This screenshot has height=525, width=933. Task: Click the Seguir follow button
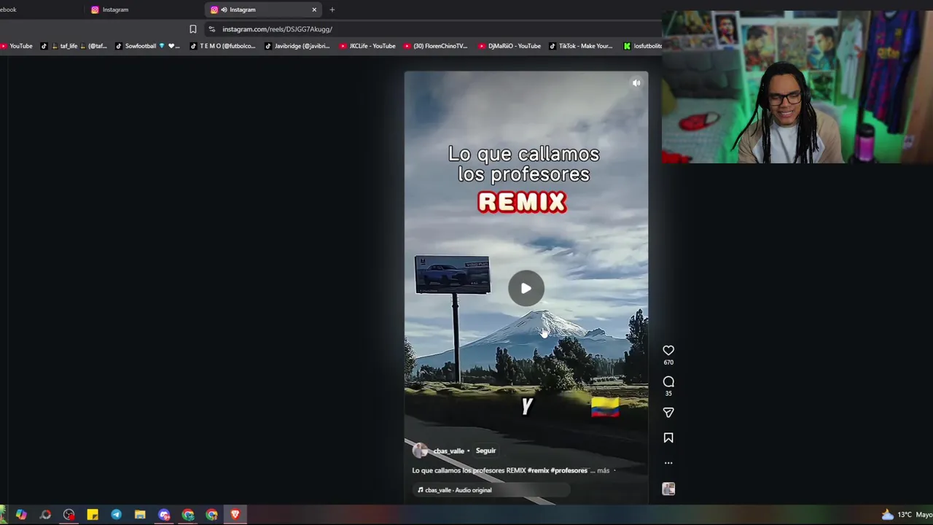coord(485,451)
